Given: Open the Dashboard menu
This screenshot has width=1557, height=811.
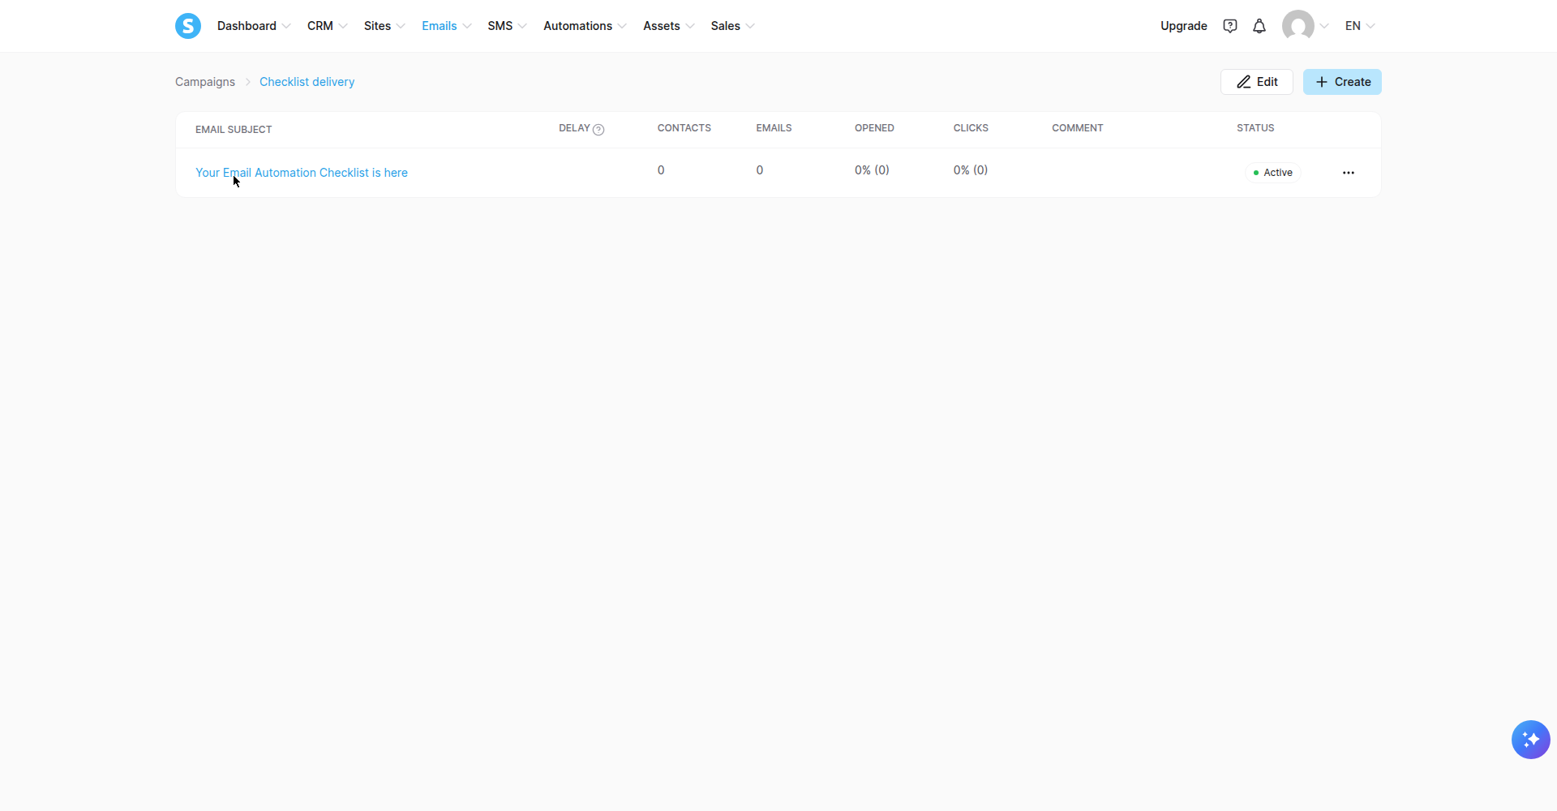Looking at the screenshot, I should 254,26.
